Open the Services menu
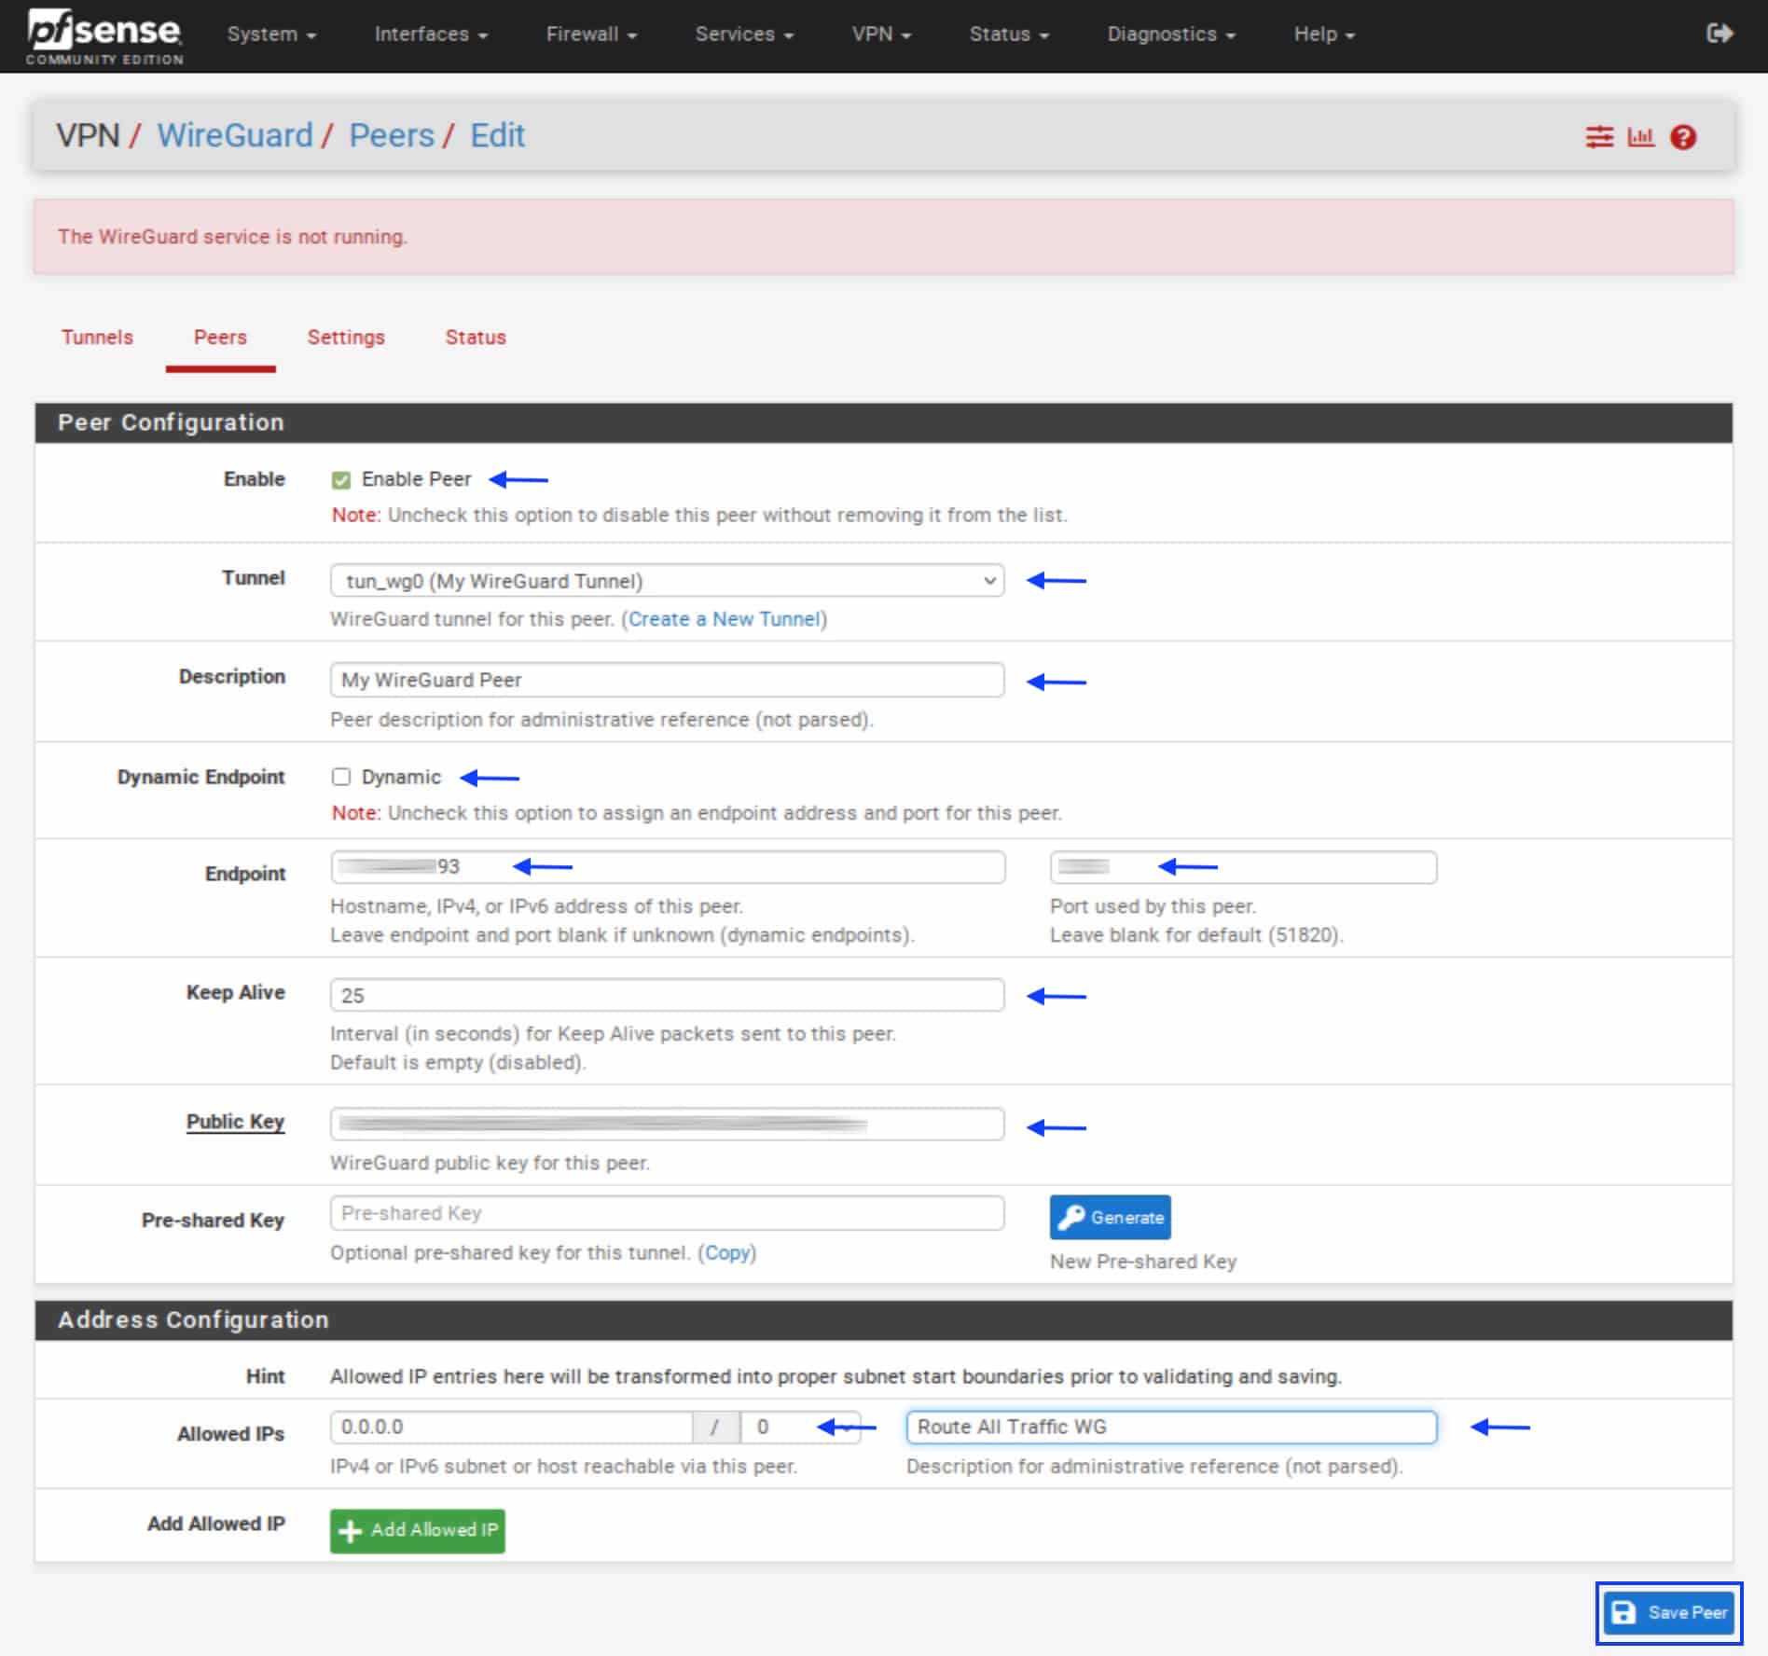This screenshot has width=1768, height=1656. coord(744,34)
